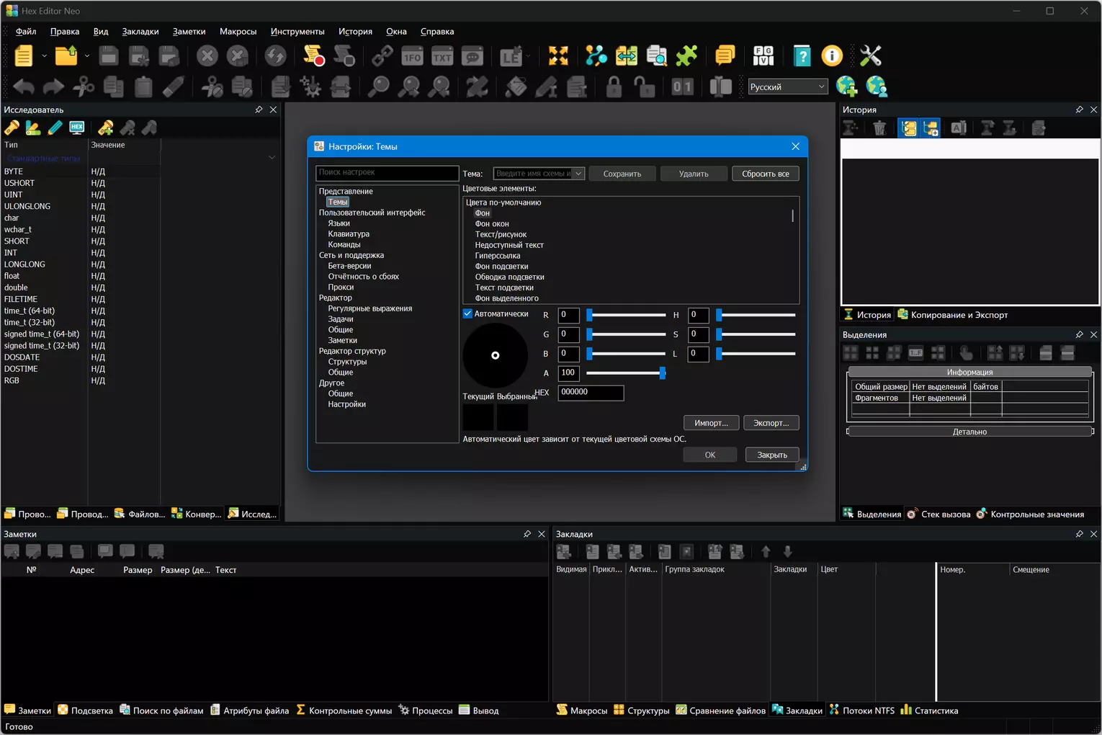Open settings via the wrench and screwdriver icon
The image size is (1102, 735).
click(871, 56)
